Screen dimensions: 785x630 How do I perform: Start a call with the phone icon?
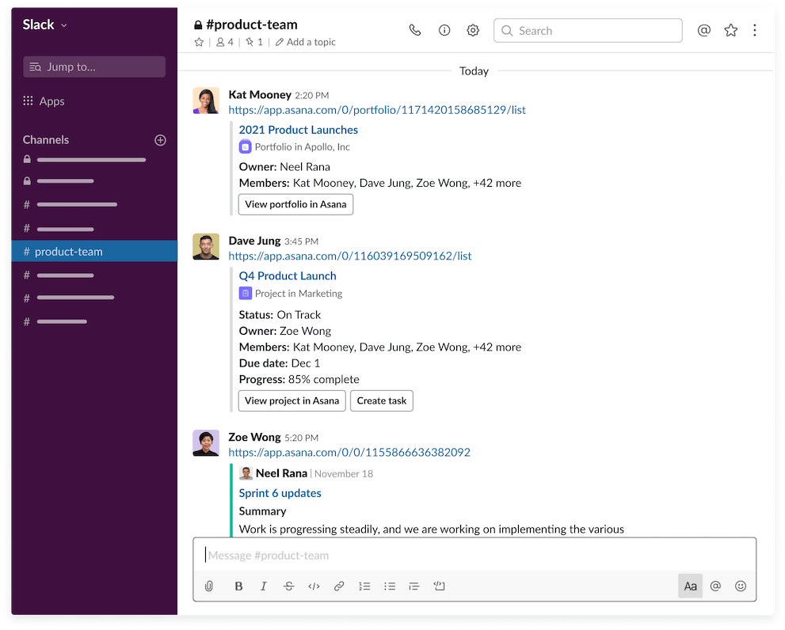[415, 30]
